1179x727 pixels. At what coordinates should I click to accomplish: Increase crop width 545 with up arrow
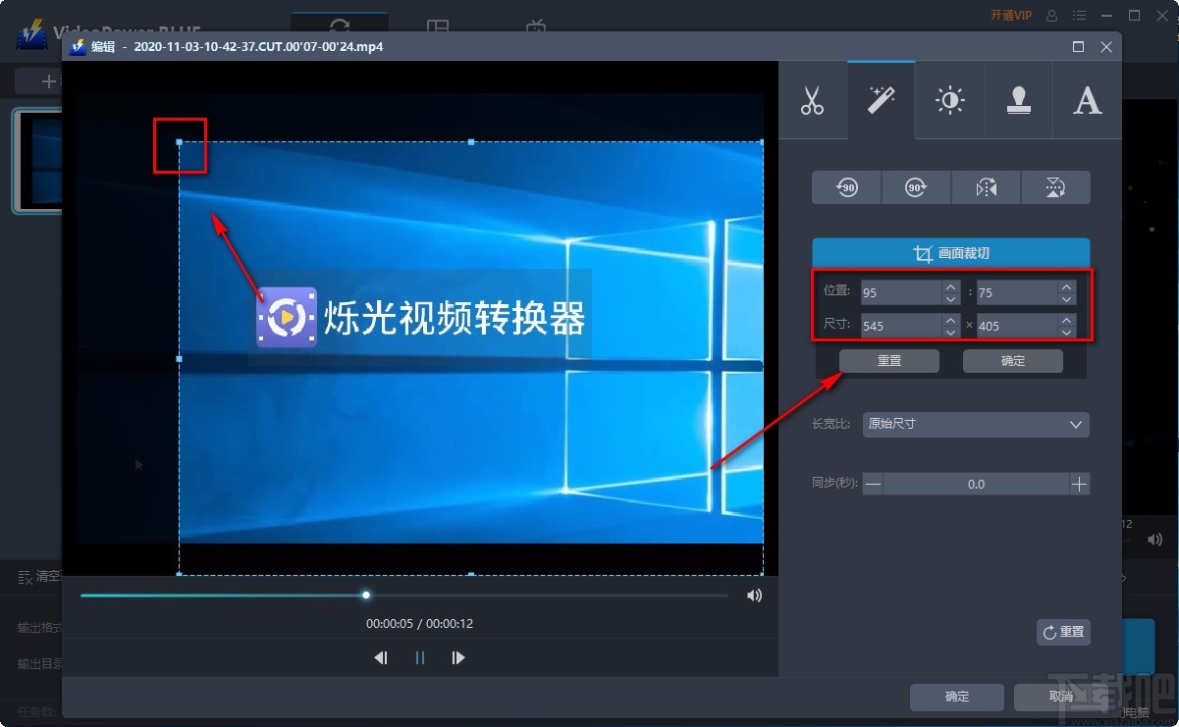[x=950, y=320]
